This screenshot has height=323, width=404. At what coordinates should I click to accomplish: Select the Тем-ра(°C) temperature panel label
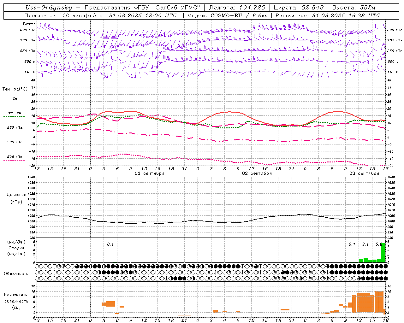[15, 89]
